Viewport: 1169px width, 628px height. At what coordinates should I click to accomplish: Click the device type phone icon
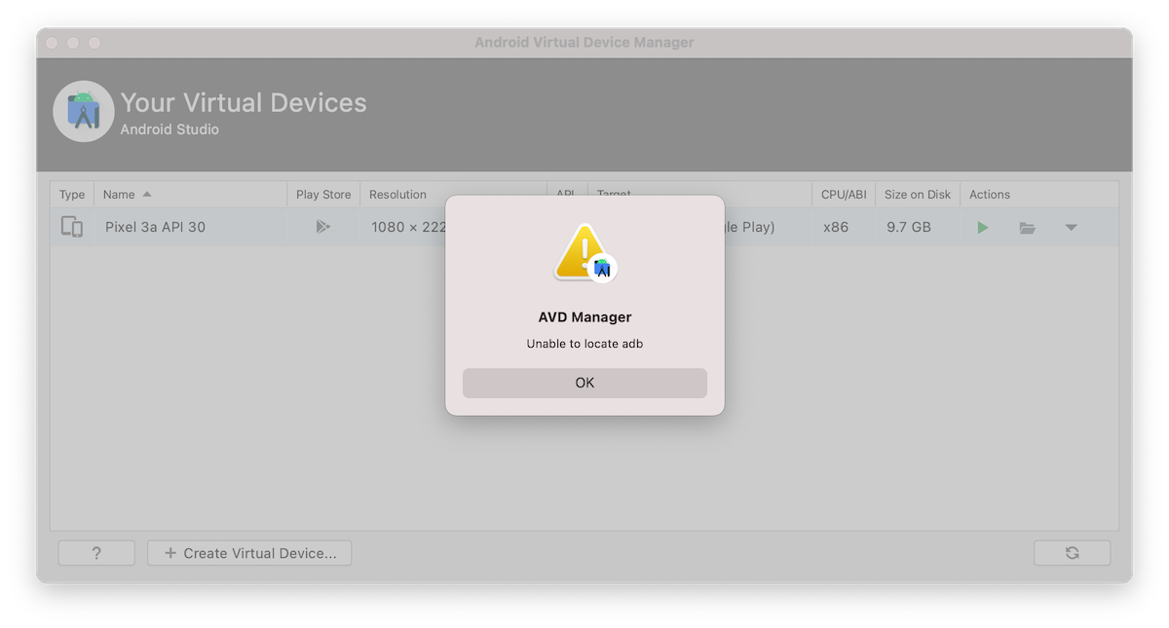pyautogui.click(x=72, y=227)
